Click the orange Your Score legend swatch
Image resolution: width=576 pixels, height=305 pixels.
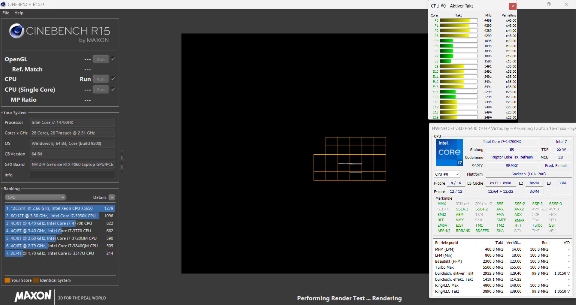coord(7,280)
